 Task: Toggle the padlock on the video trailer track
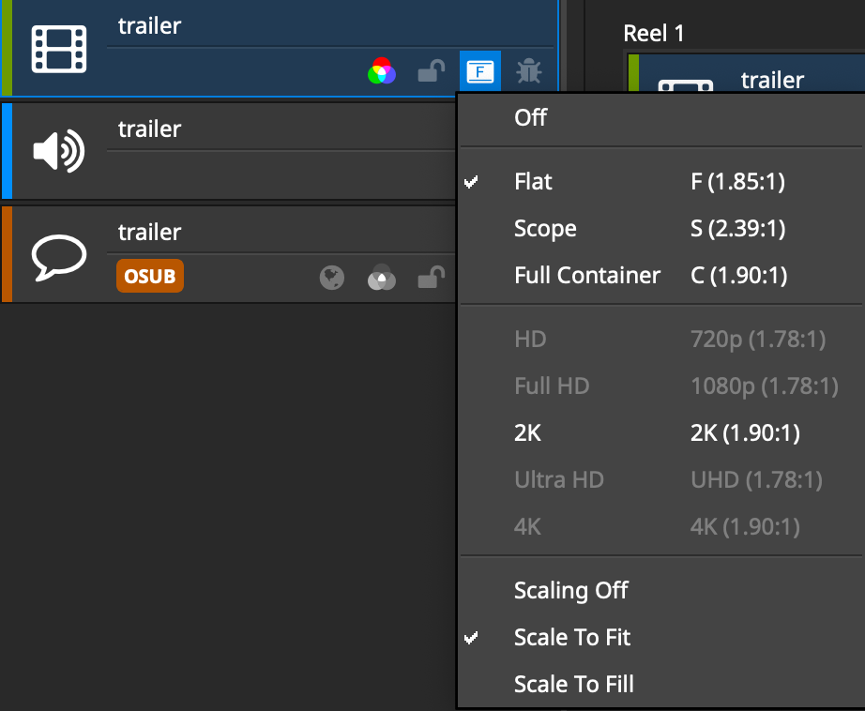click(431, 71)
